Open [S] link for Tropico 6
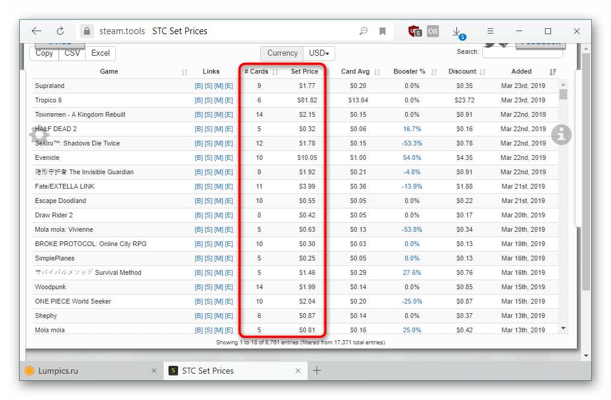 click(x=209, y=101)
